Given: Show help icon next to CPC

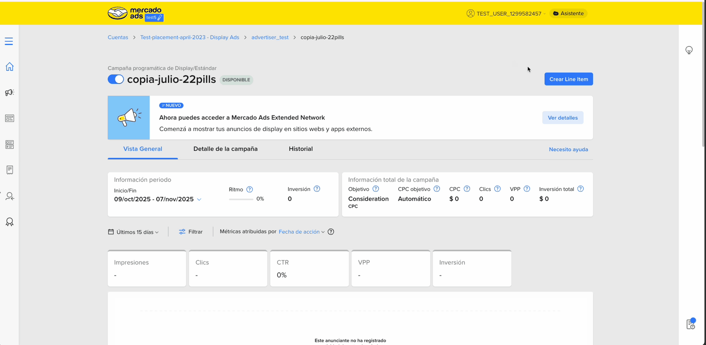Looking at the screenshot, I should coord(467,189).
